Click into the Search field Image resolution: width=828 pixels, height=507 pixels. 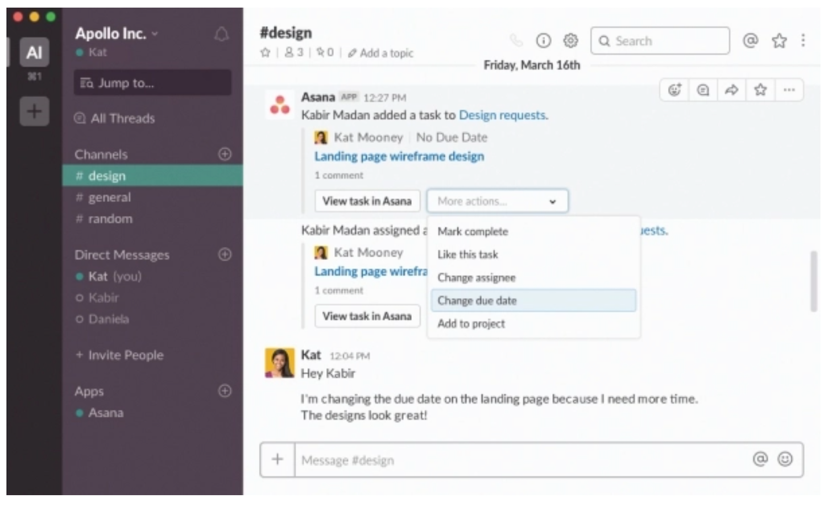coord(660,41)
